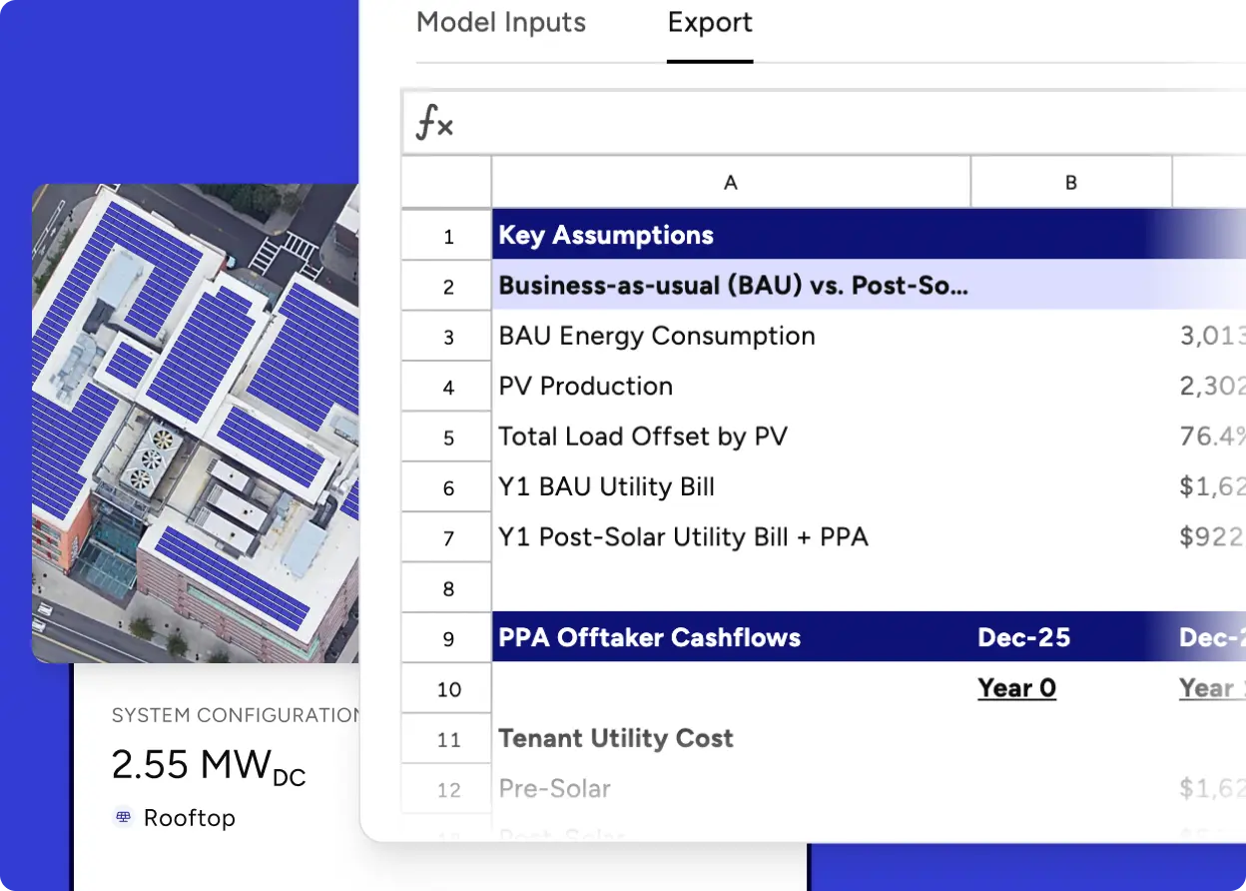Click the Rooftop solar panel icon

point(124,817)
